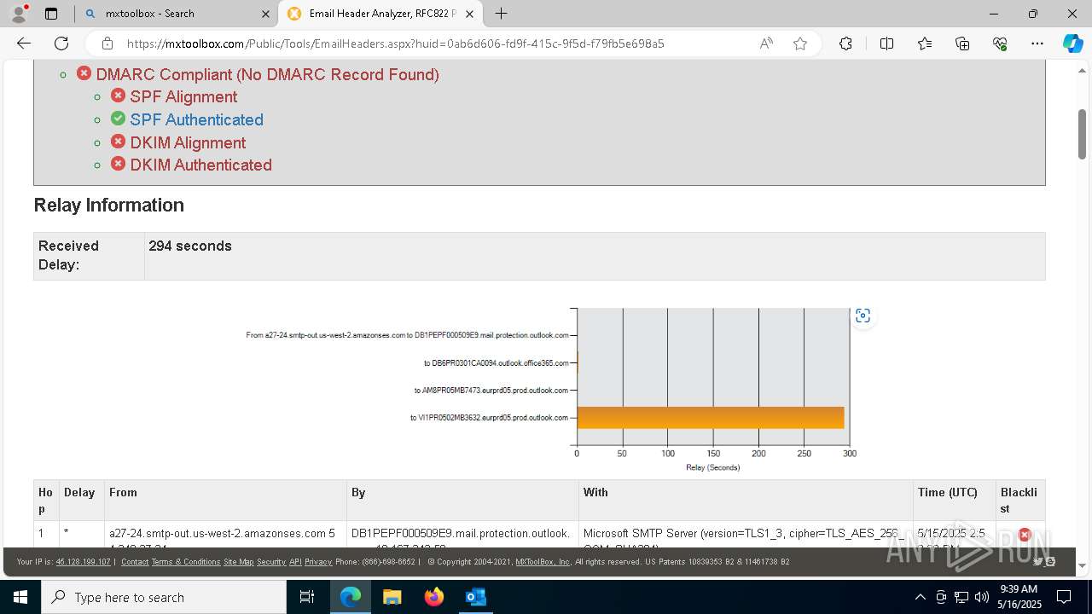Viewport: 1092px width, 614px height.
Task: Click the red DKIM Authenticated error icon
Action: [118, 164]
